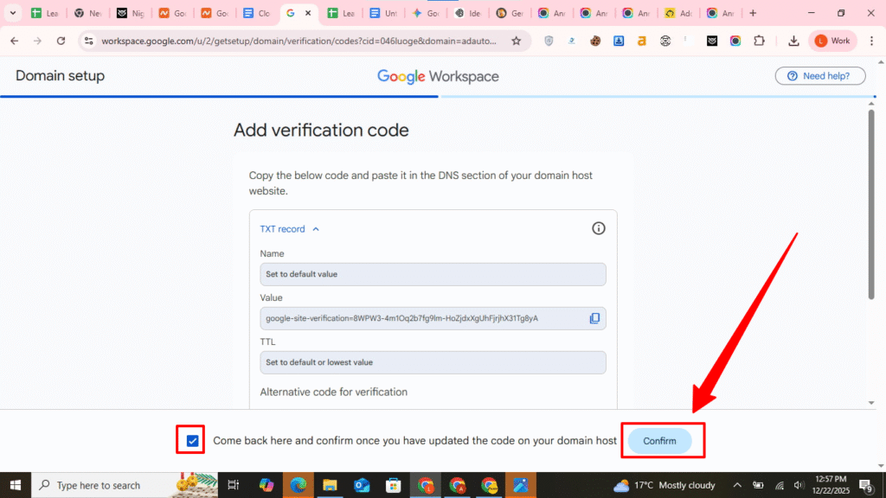The height and width of the screenshot is (498, 886).
Task: Click the Amazon extension icon in toolbar
Action: coord(641,41)
